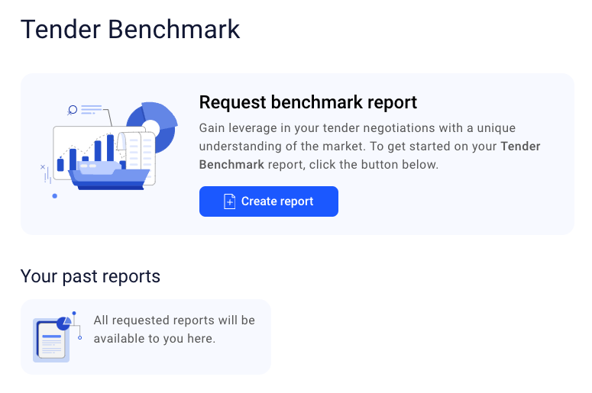Click the 'Gain leverage in your tender negotiations' description
The image size is (592, 393).
tap(369, 147)
